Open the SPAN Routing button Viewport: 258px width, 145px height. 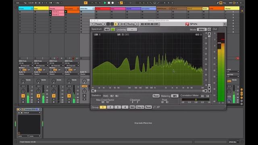[x=131, y=24]
